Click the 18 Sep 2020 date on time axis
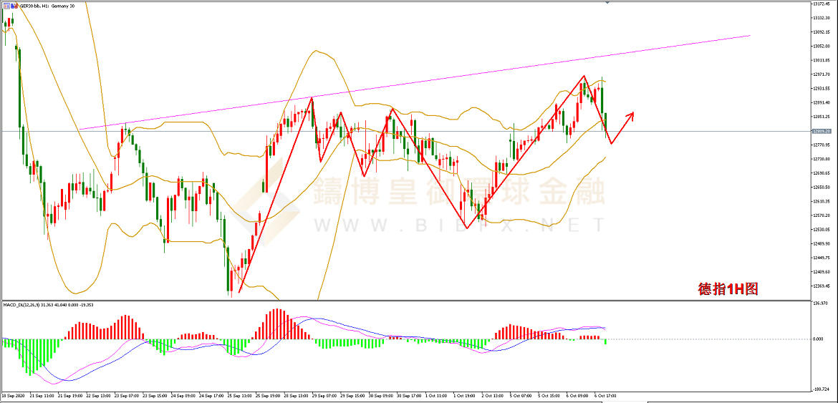Screen dimensions: 838x403 14,395
